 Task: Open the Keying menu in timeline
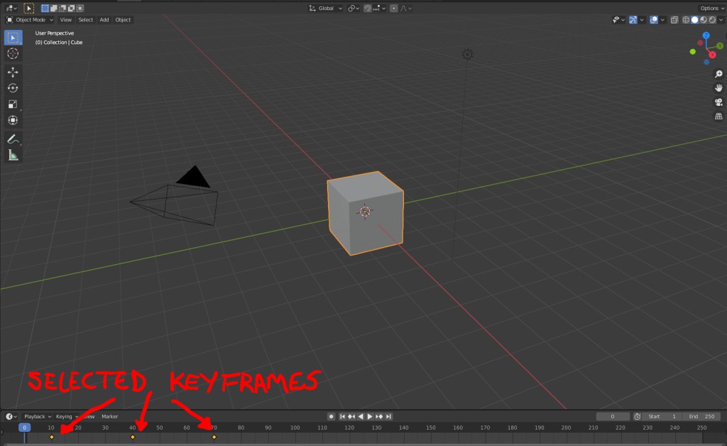click(x=65, y=416)
